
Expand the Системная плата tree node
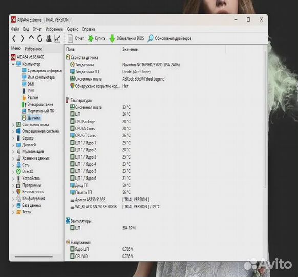tap(13, 125)
